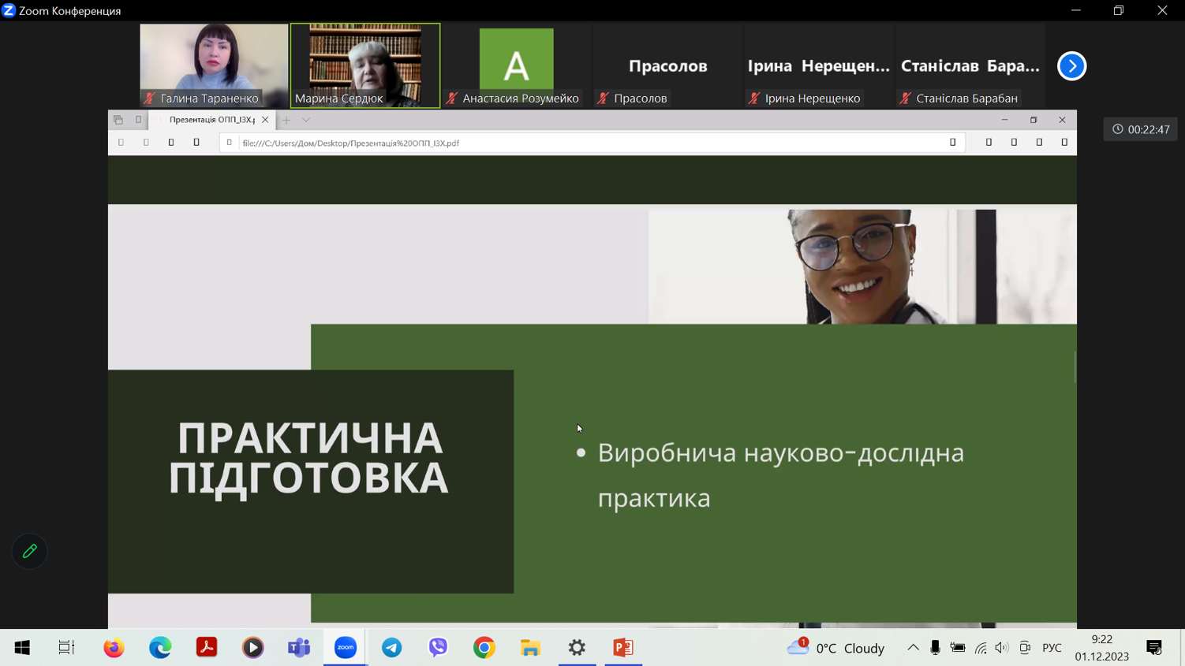Select the Презентація ОПП_ІЗХ browser tab
Screen dimensions: 1185x666
(x=211, y=120)
